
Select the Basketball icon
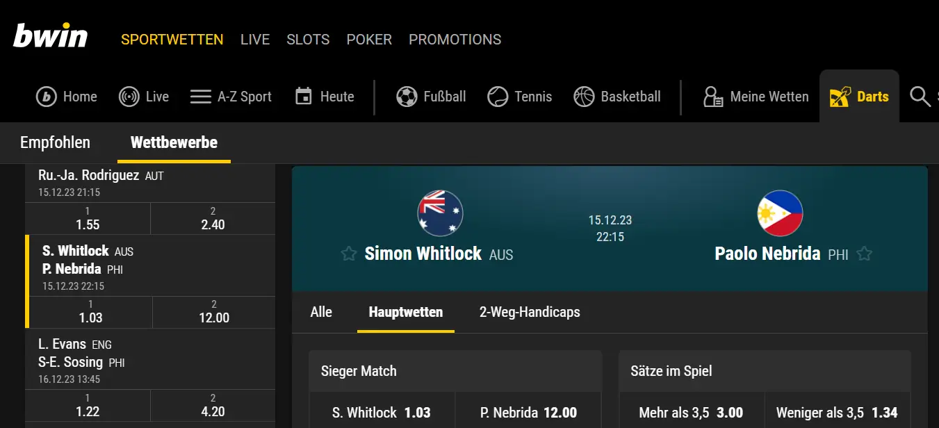(584, 97)
